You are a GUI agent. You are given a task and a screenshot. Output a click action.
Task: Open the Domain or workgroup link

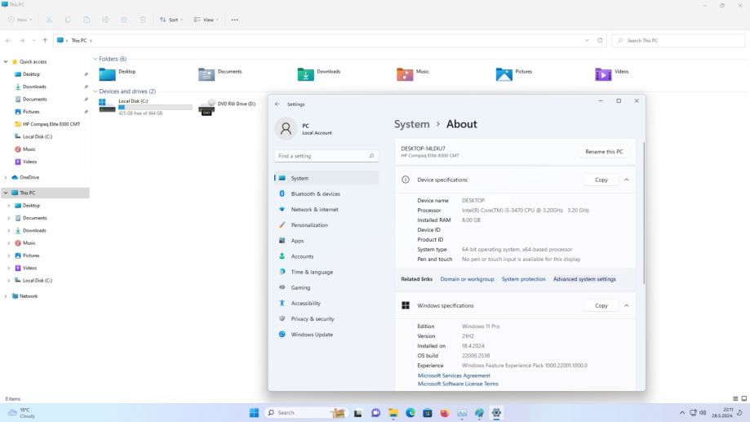[467, 279]
